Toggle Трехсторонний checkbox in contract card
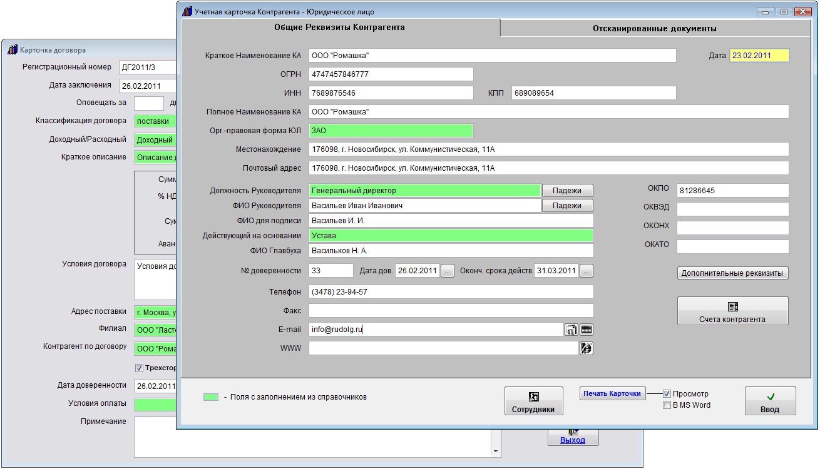This screenshot has width=820, height=469. pos(140,368)
